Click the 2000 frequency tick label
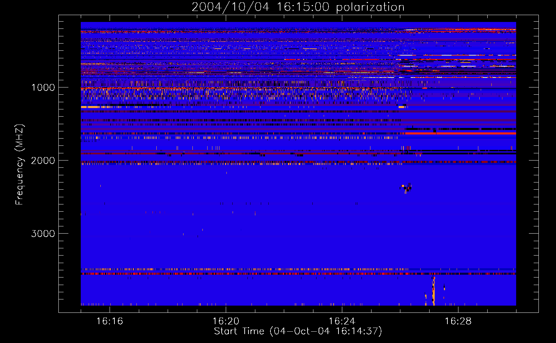The height and width of the screenshot is (343, 556). 43,161
